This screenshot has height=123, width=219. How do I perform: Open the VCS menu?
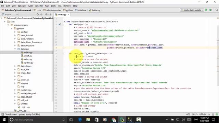pos(60,6)
